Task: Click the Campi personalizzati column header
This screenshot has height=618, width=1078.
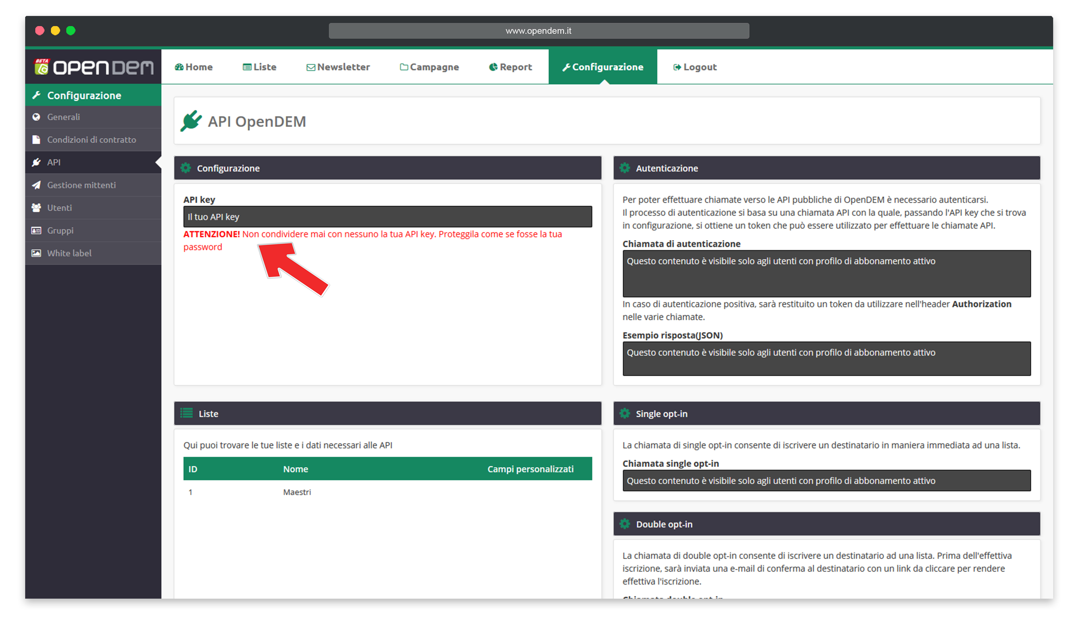Action: point(531,469)
